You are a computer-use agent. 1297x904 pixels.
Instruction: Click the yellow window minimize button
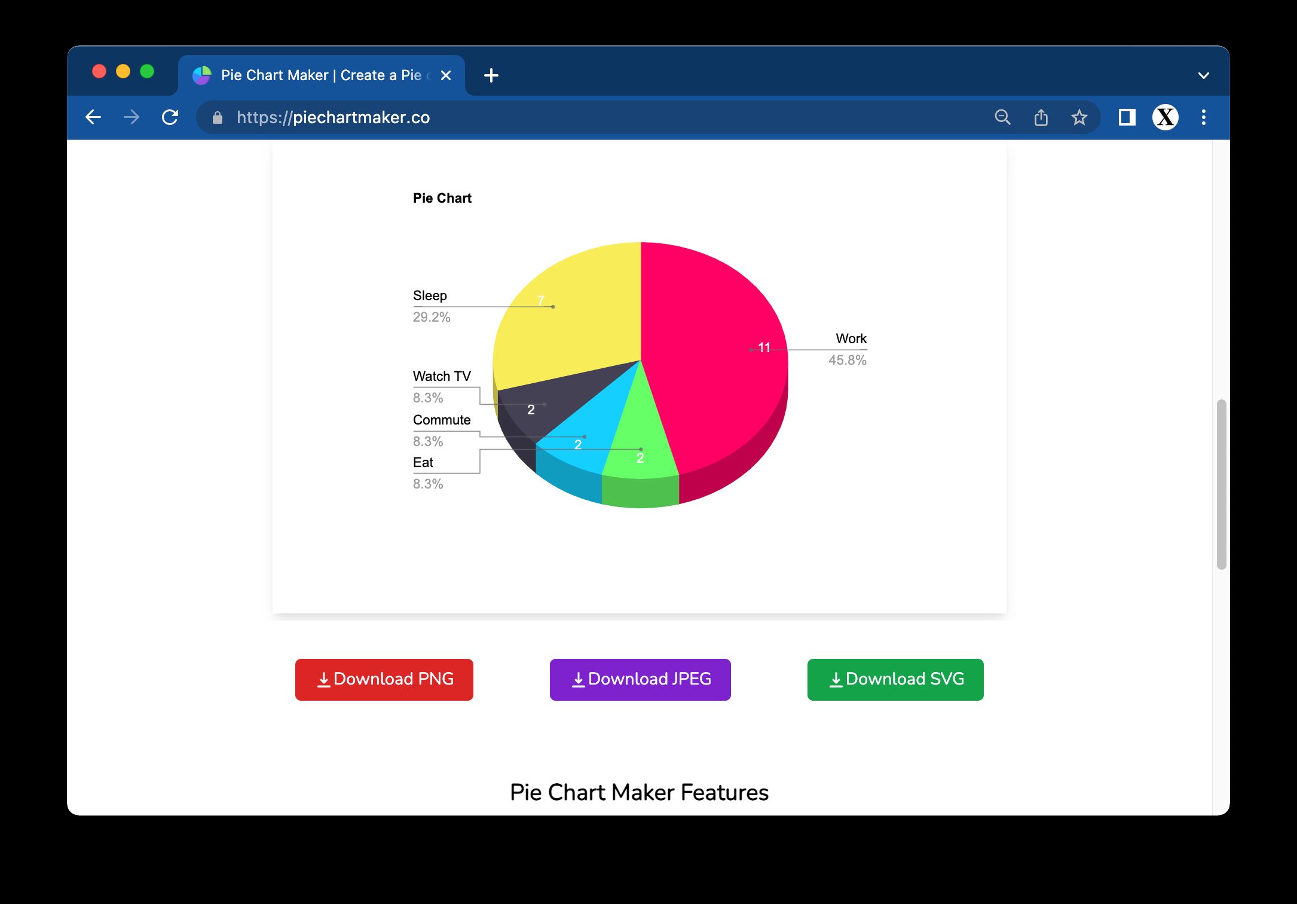click(123, 72)
